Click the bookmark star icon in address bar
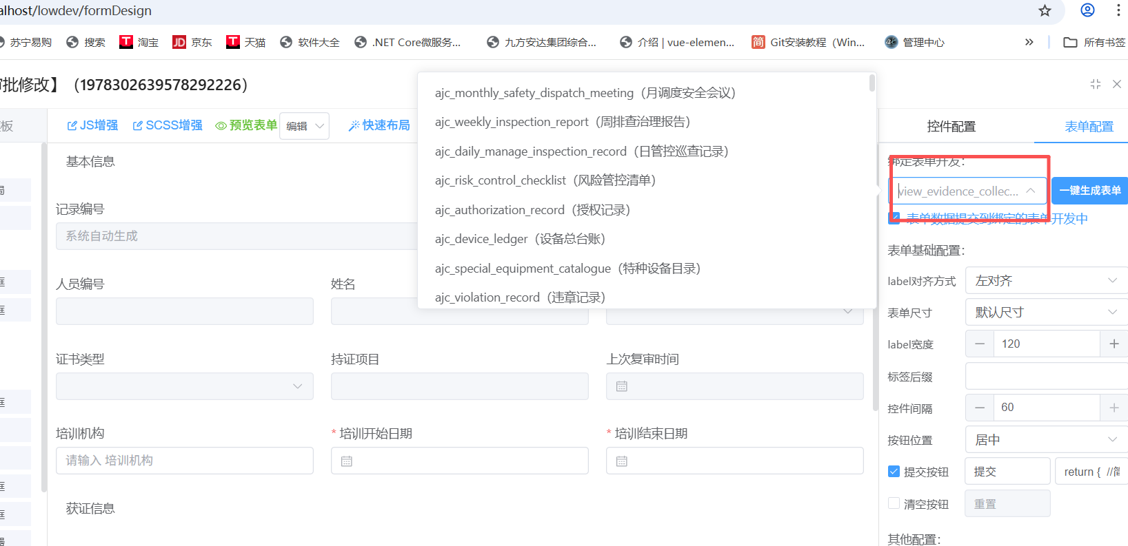 tap(1045, 10)
